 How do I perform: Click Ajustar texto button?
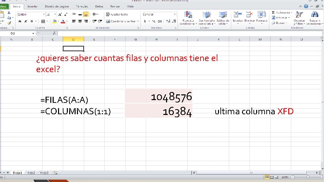pyautogui.click(x=117, y=14)
